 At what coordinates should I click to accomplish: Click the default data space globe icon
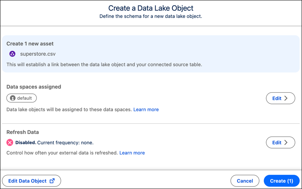13,98
